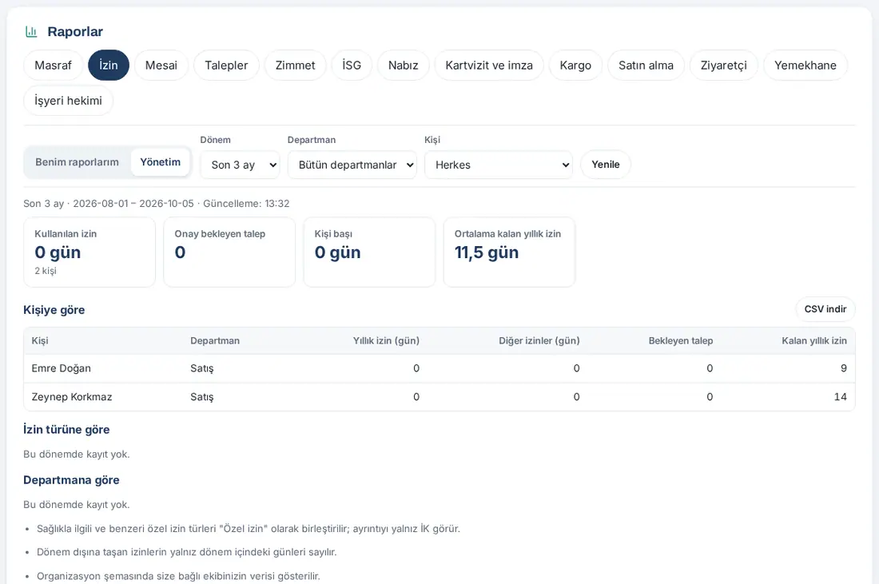Screen dimensions: 879x584
Task: Click the Kişi column header
Action: [x=40, y=341]
